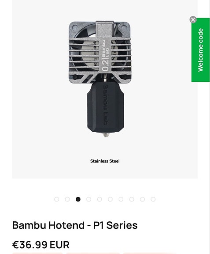210x254 pixels.
Task: Close the Welcome code banner
Action: tap(193, 19)
